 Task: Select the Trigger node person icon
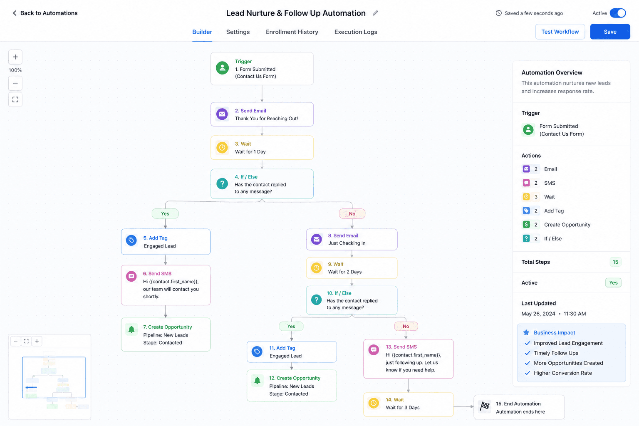[223, 68]
